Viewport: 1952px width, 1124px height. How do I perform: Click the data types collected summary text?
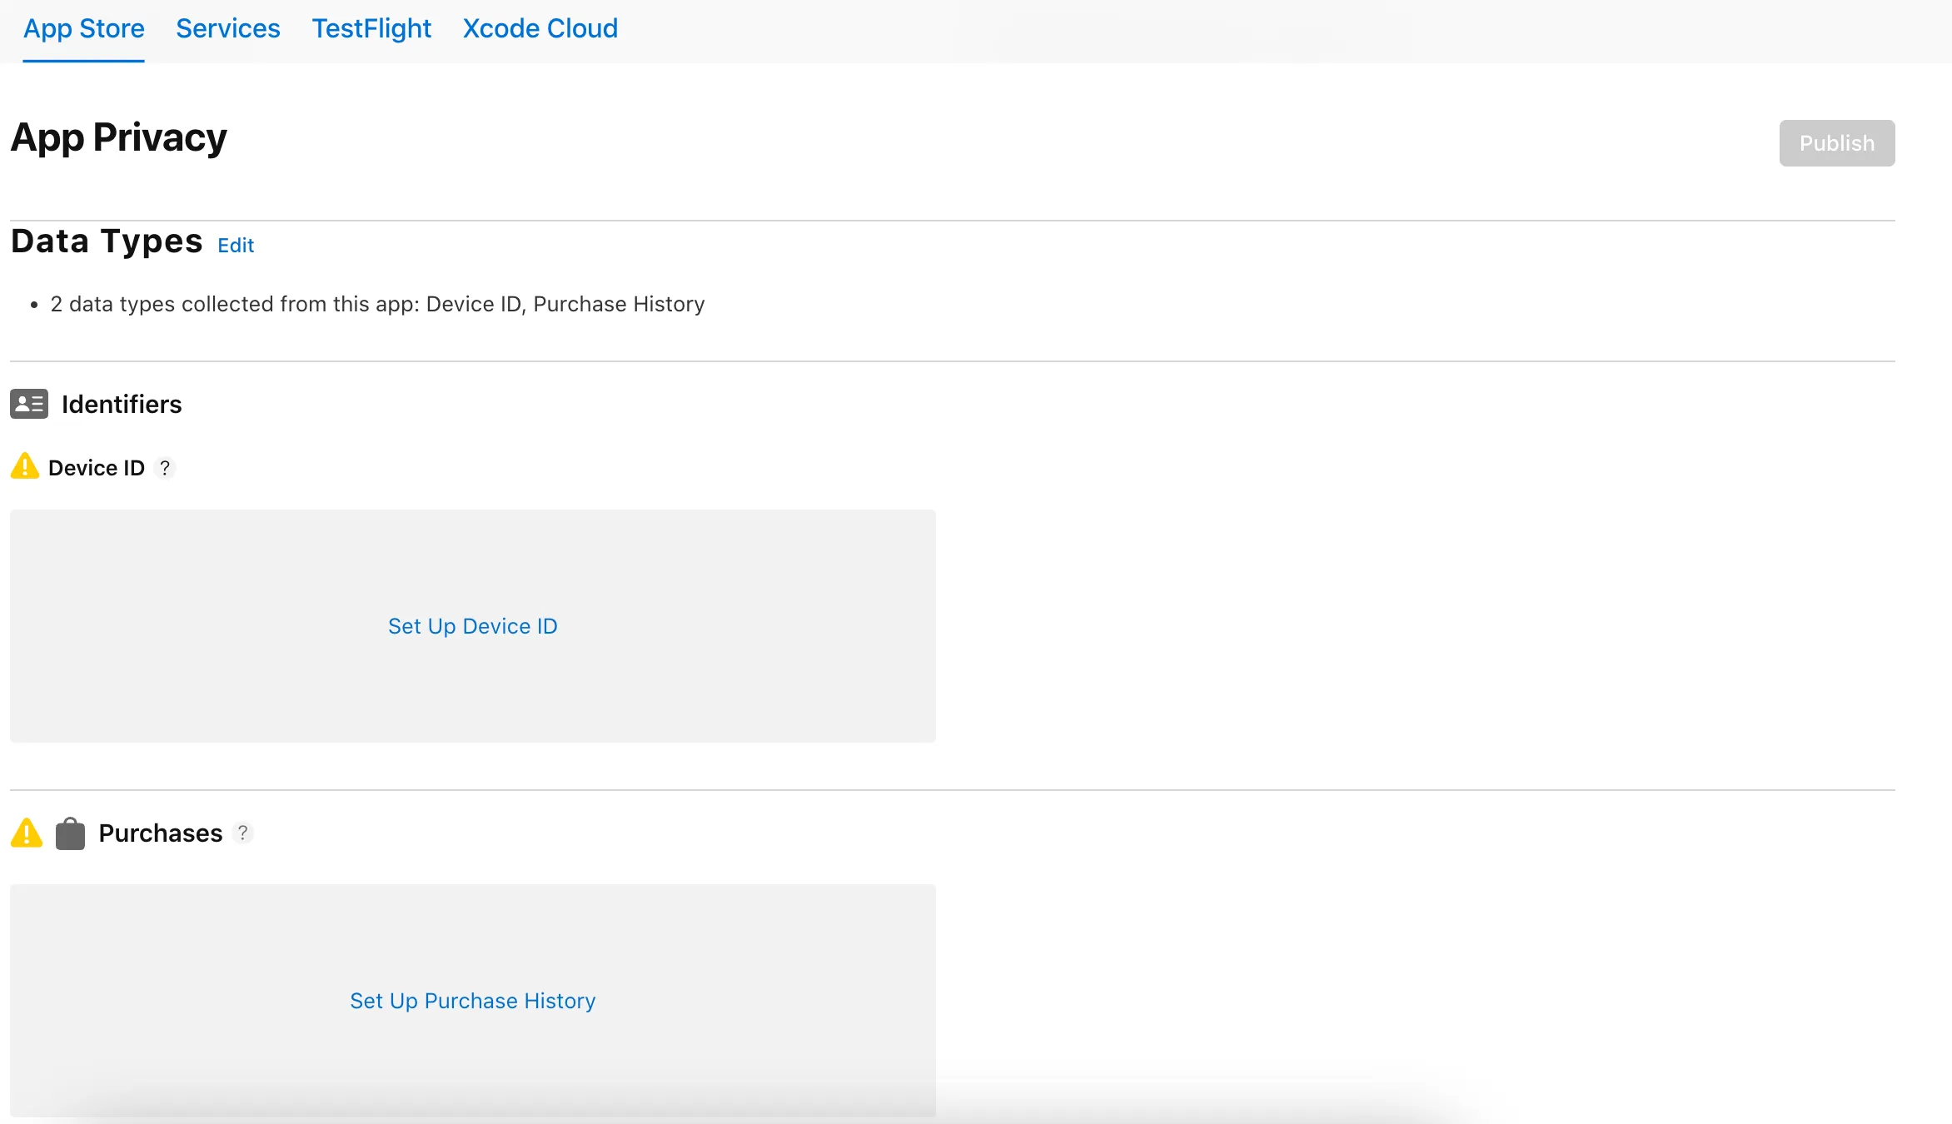377,305
